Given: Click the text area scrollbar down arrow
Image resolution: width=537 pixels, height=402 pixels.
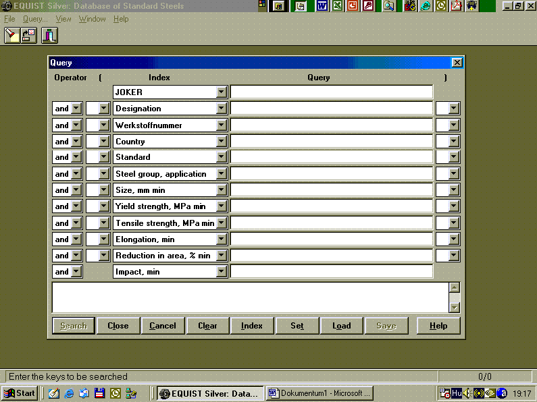Looking at the screenshot, I should pos(455,308).
